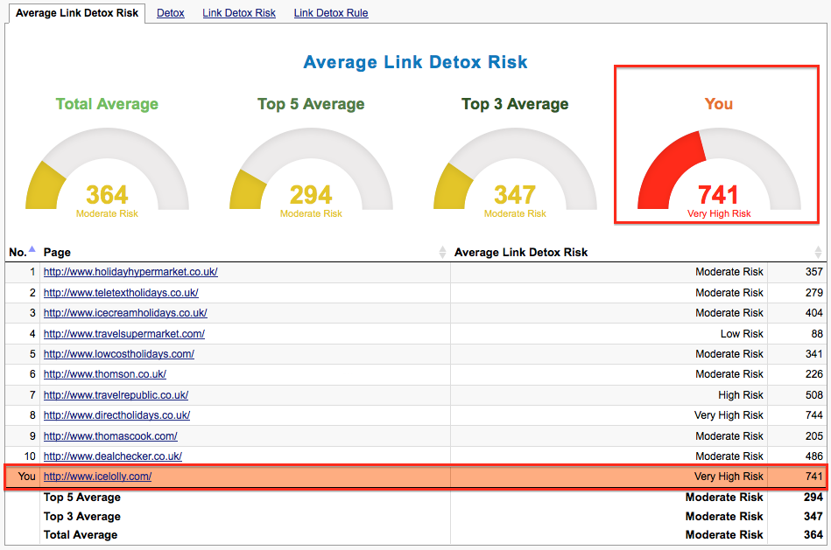The image size is (831, 550).
Task: Click Moderate Risk under 364 gauge
Action: pos(107,214)
